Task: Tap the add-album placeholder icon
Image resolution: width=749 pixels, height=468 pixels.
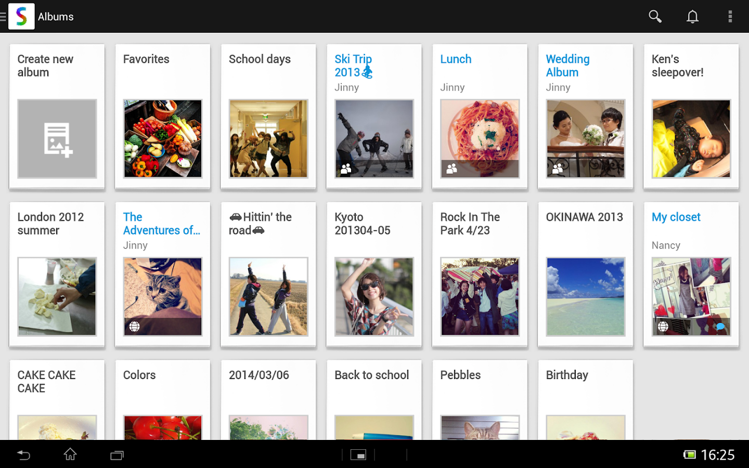Action: click(57, 139)
